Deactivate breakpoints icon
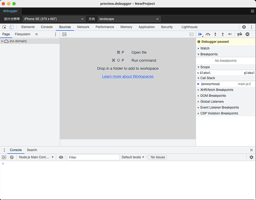 [x=240, y=34]
